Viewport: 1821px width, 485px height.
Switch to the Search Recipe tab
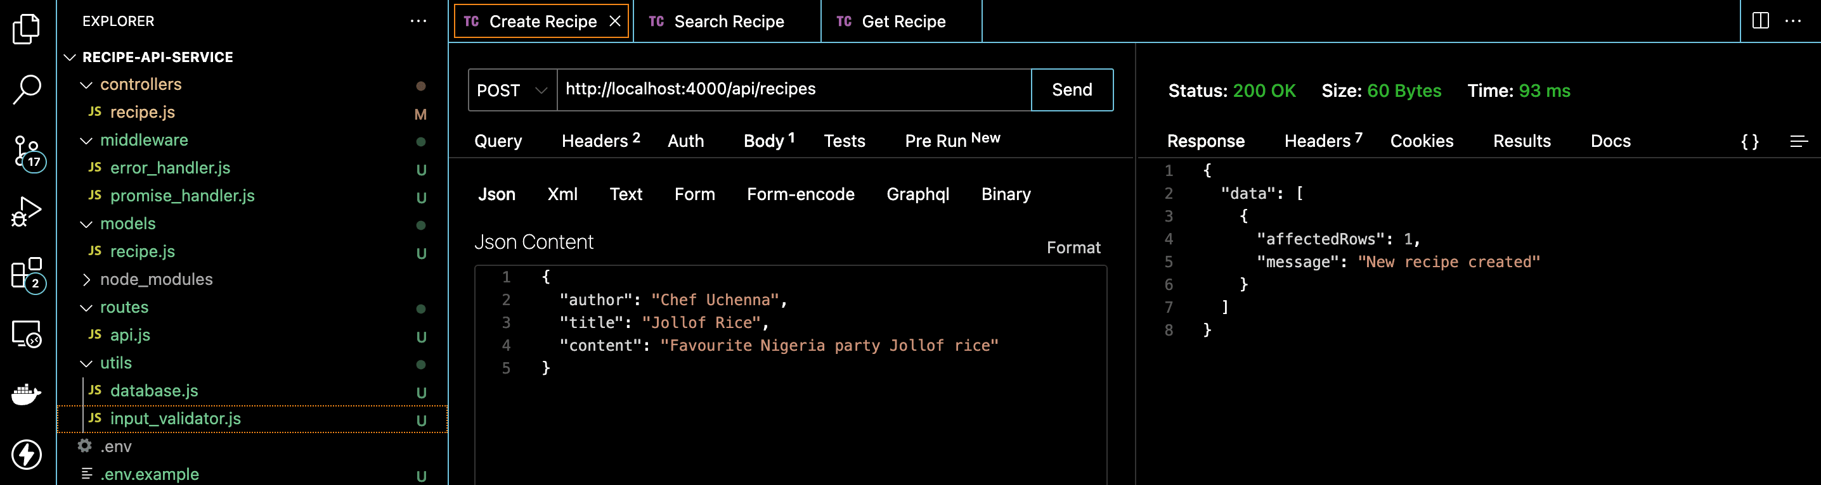point(728,22)
